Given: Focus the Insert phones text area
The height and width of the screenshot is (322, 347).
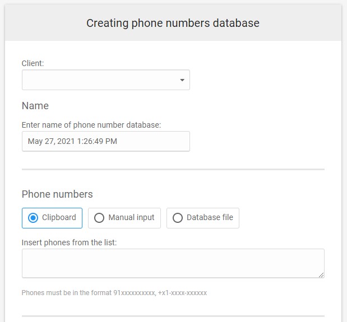Looking at the screenshot, I should click(x=173, y=263).
